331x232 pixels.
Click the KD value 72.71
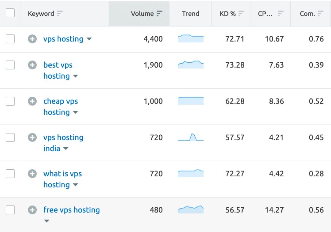[x=235, y=39]
